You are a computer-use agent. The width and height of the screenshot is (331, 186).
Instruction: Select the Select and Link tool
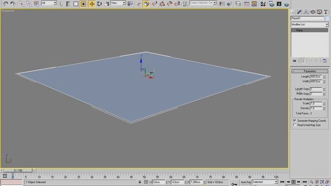pos(21,4)
